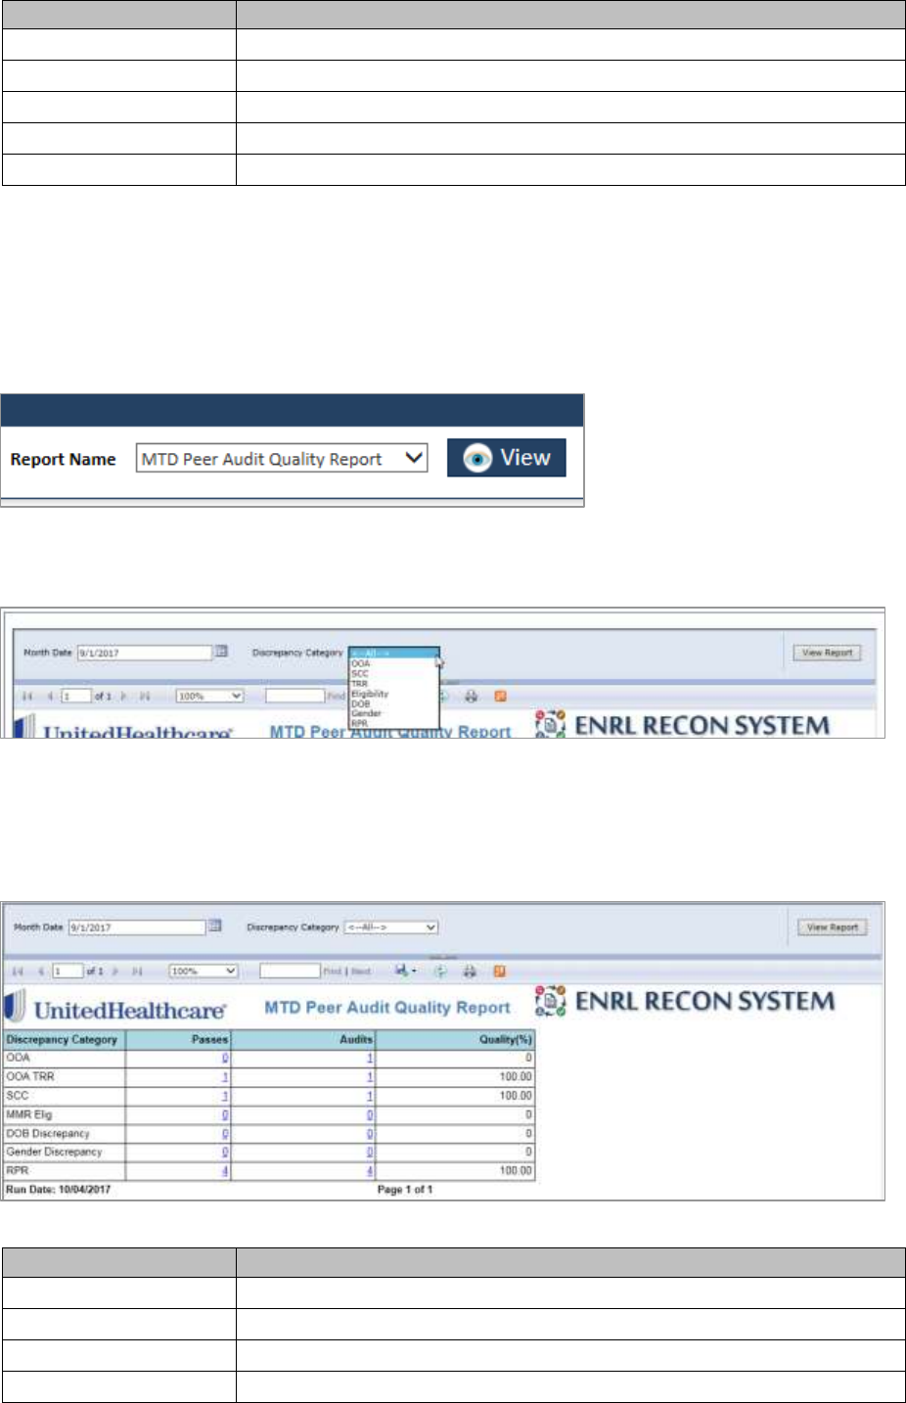Click orange data feed icon in viewer with open list
This screenshot has height=1403, width=906.
500,696
